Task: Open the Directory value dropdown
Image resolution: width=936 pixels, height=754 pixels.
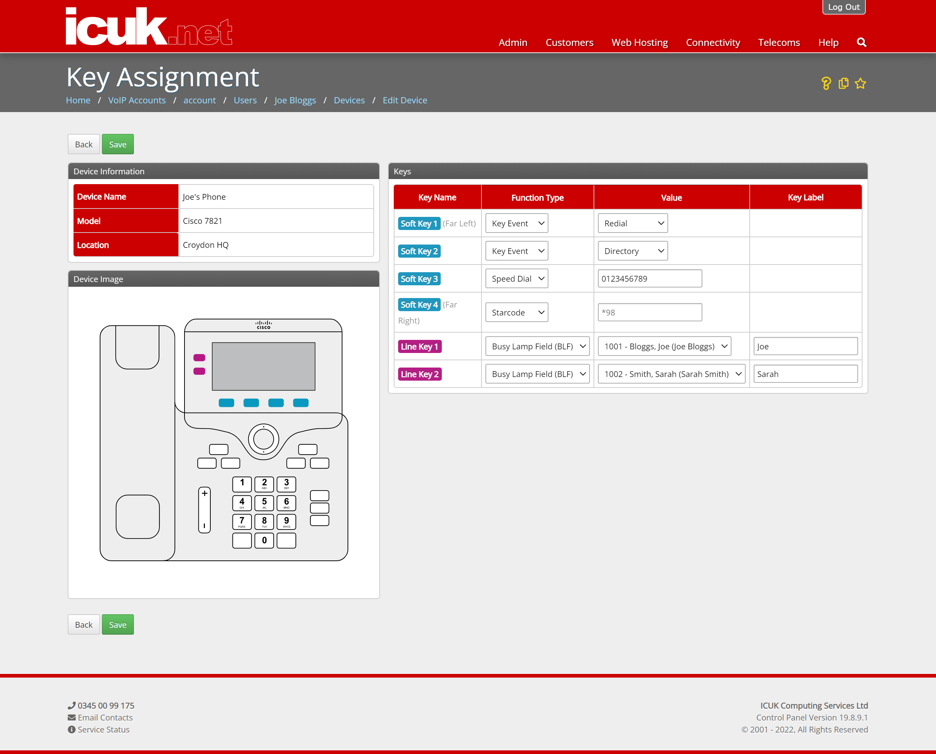Action: point(632,251)
